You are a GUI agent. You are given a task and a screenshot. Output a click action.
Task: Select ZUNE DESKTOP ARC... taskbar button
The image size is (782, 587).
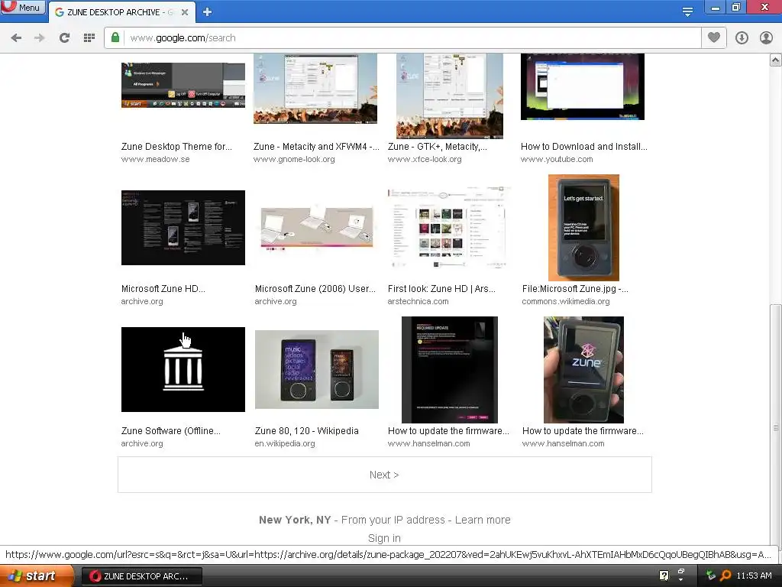click(141, 576)
